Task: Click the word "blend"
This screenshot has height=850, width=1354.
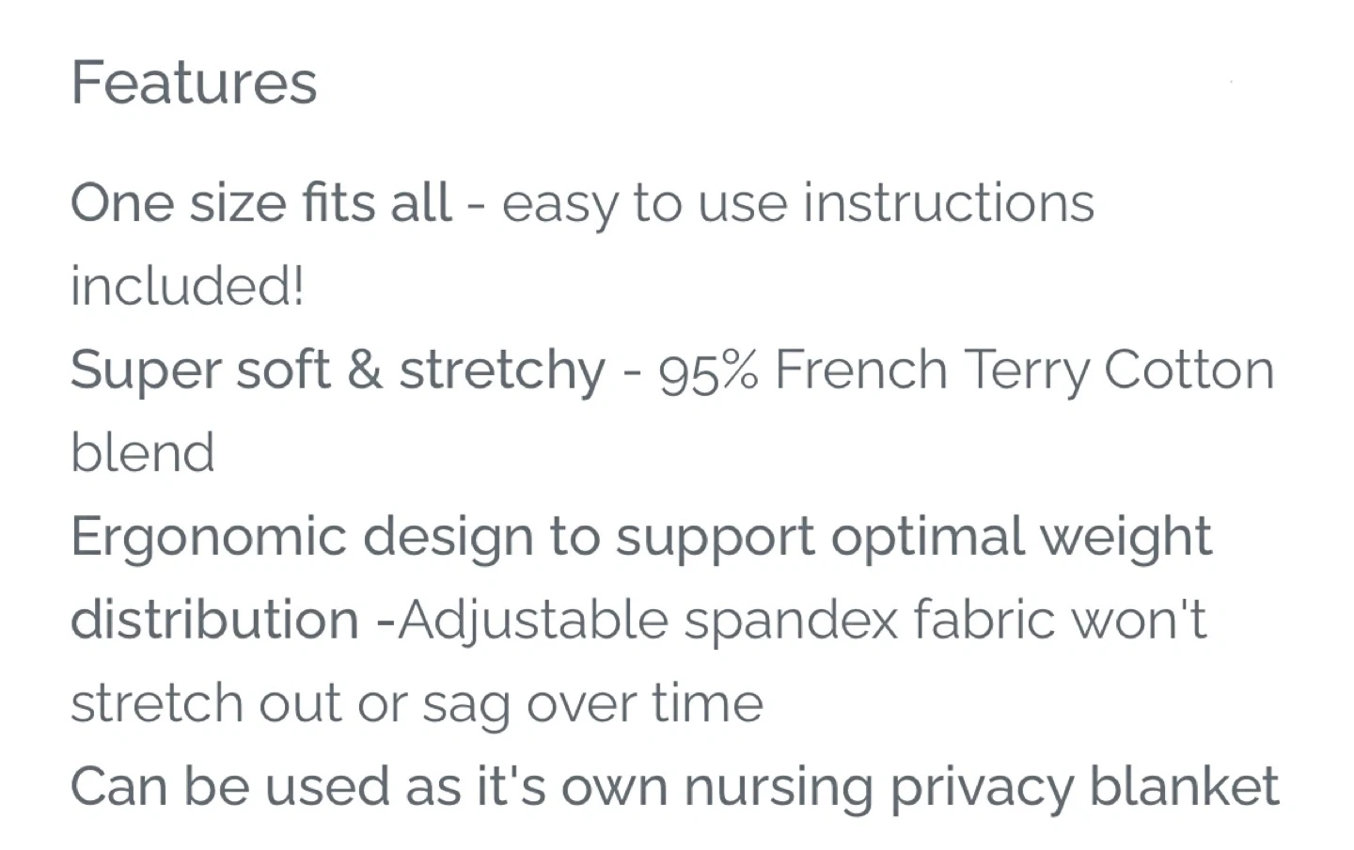Action: click(x=143, y=453)
